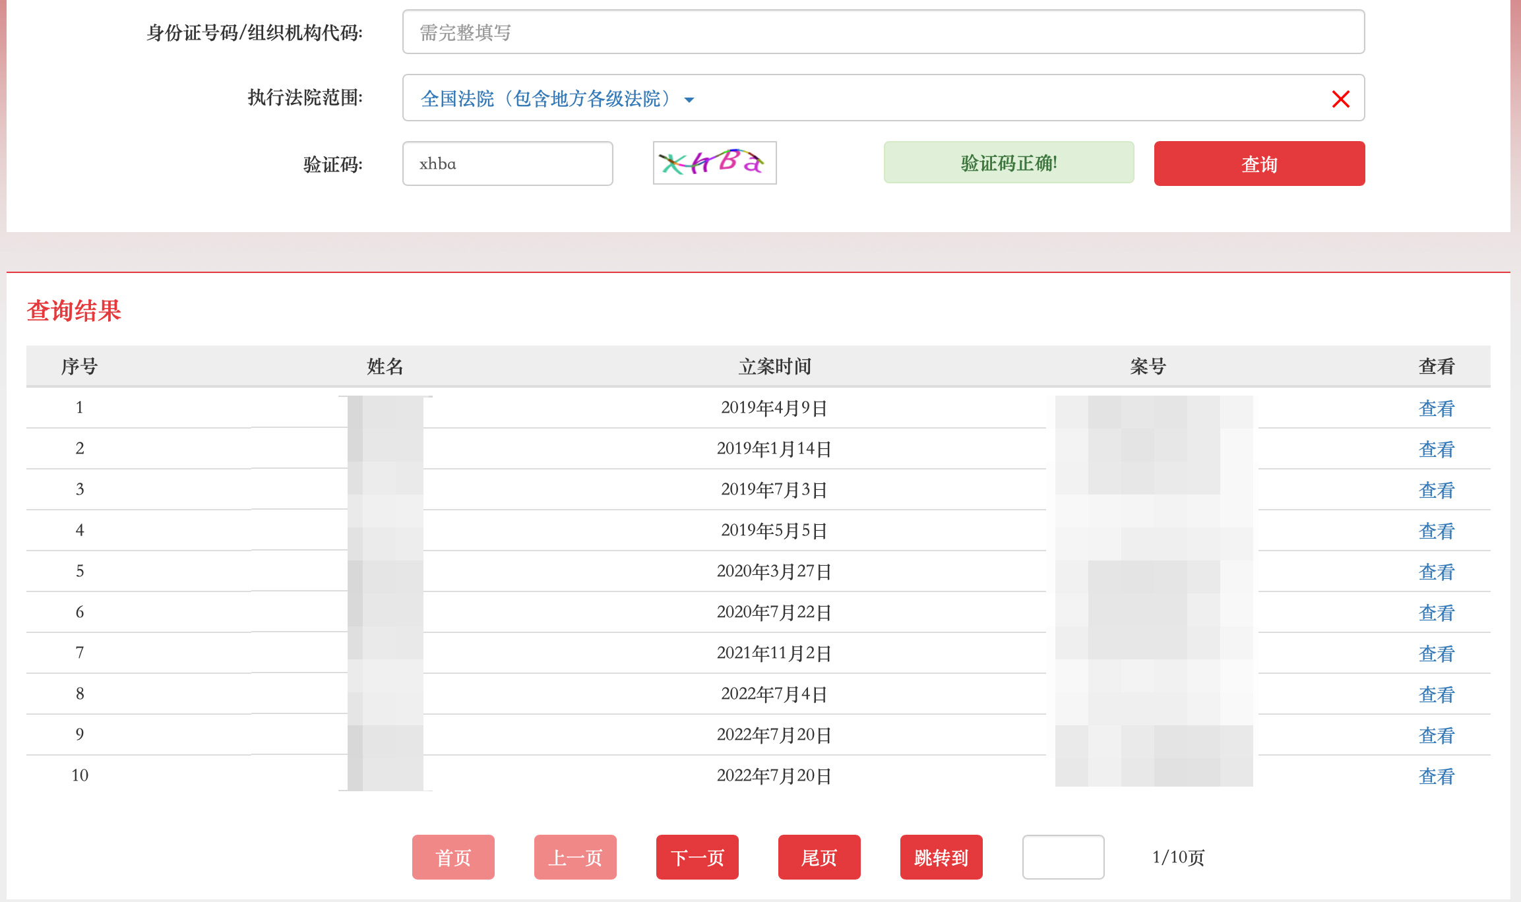Viewport: 1521px width, 902px height.
Task: Open 查看 link in row 10
Action: (1436, 777)
